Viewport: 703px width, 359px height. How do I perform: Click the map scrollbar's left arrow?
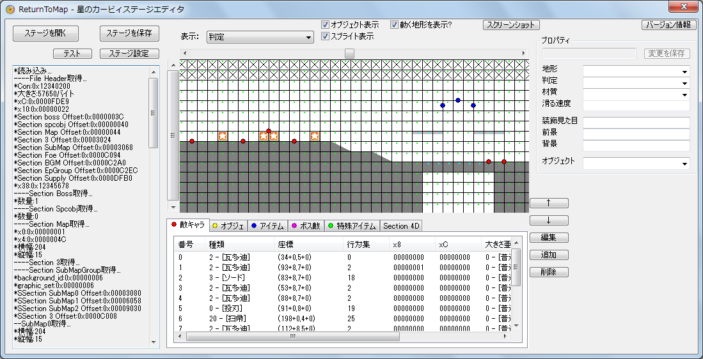pos(184,53)
